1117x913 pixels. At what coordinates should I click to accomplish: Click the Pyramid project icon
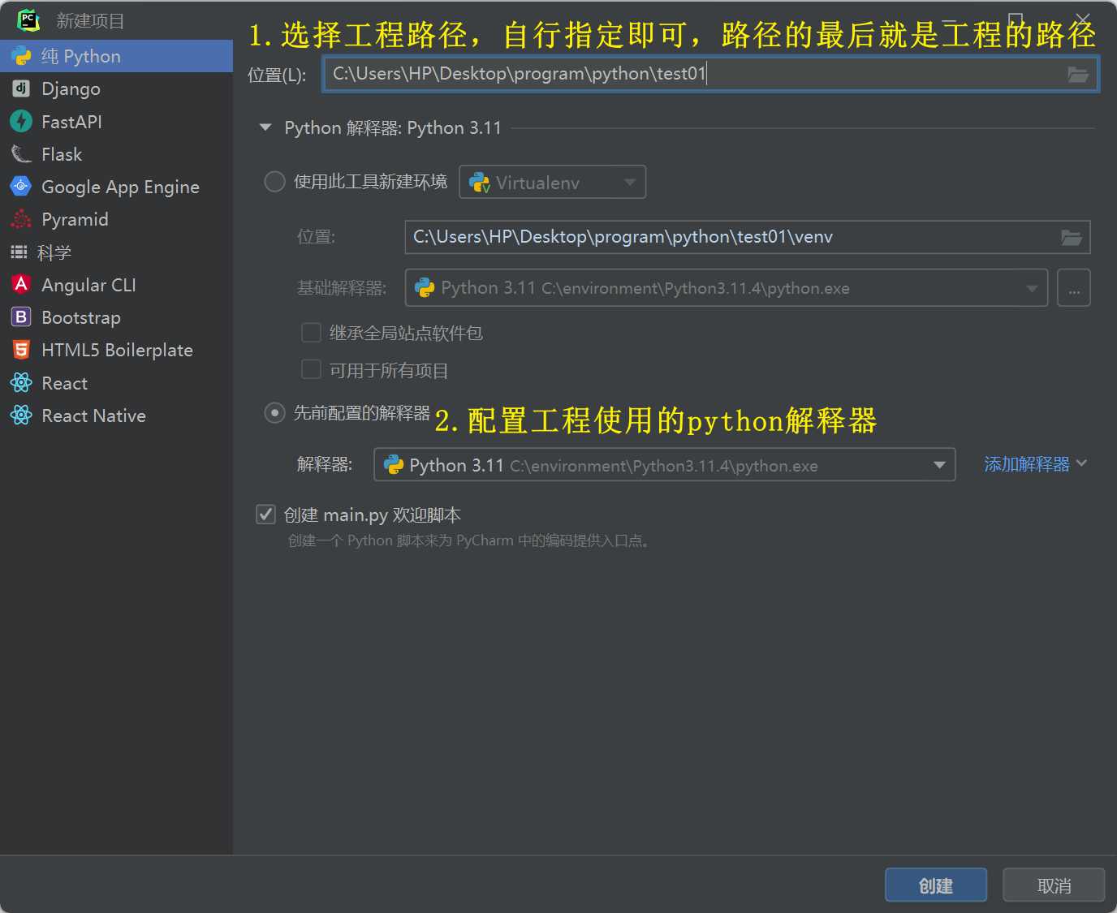coord(21,219)
